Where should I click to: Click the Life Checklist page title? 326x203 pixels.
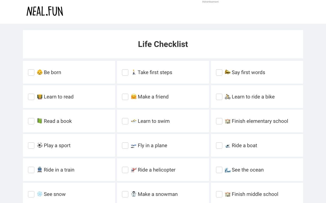(x=163, y=44)
